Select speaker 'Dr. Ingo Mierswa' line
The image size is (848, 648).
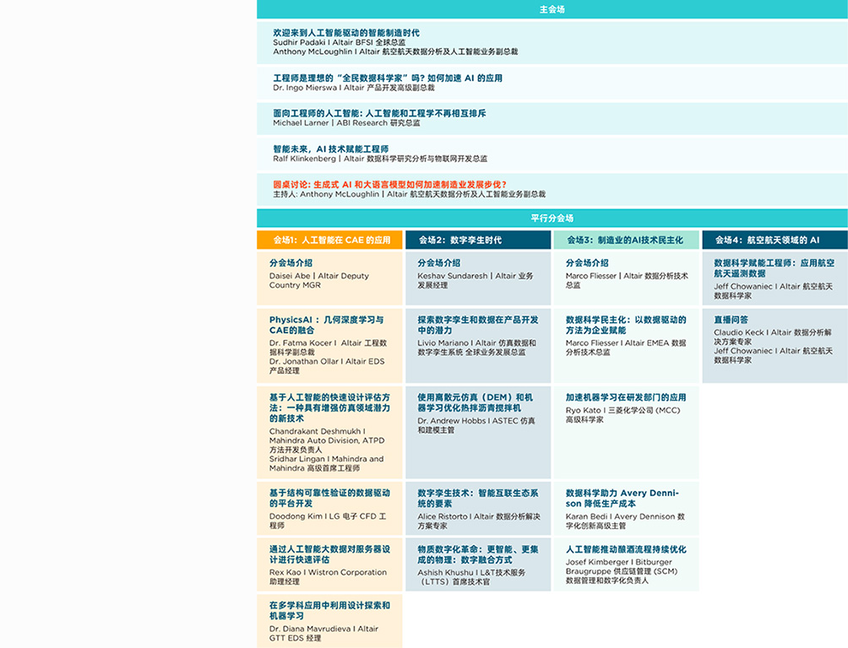354,88
